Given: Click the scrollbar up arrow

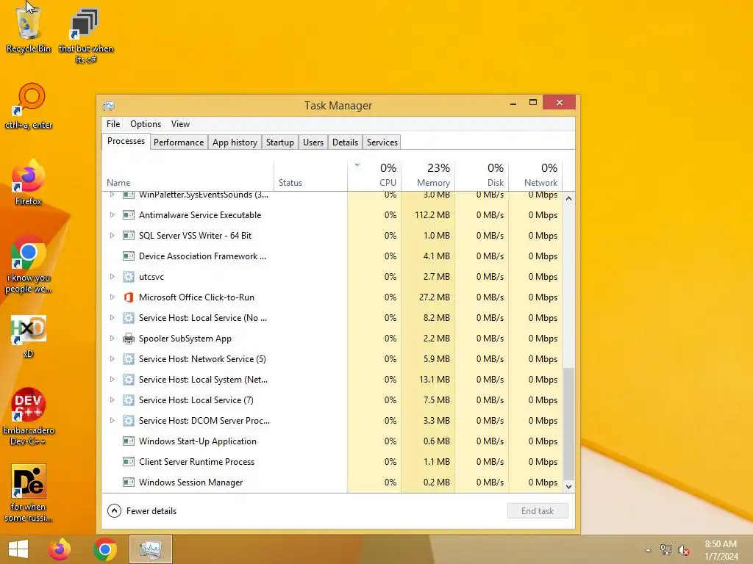Looking at the screenshot, I should pyautogui.click(x=568, y=198).
